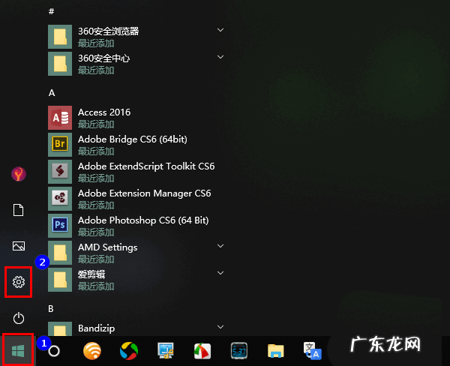Click the 爱剪辑 folder icon
This screenshot has width=450, height=366.
pos(60,280)
